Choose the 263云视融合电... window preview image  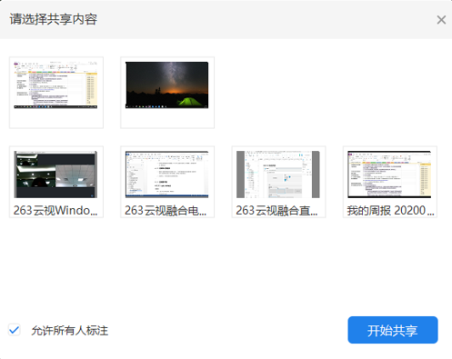tap(167, 175)
